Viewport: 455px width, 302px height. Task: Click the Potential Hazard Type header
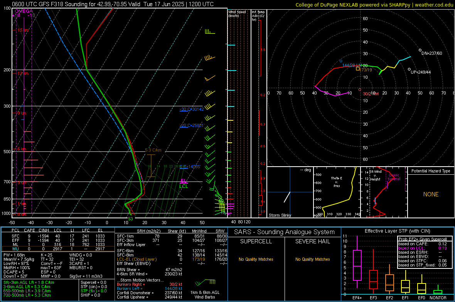click(x=431, y=171)
